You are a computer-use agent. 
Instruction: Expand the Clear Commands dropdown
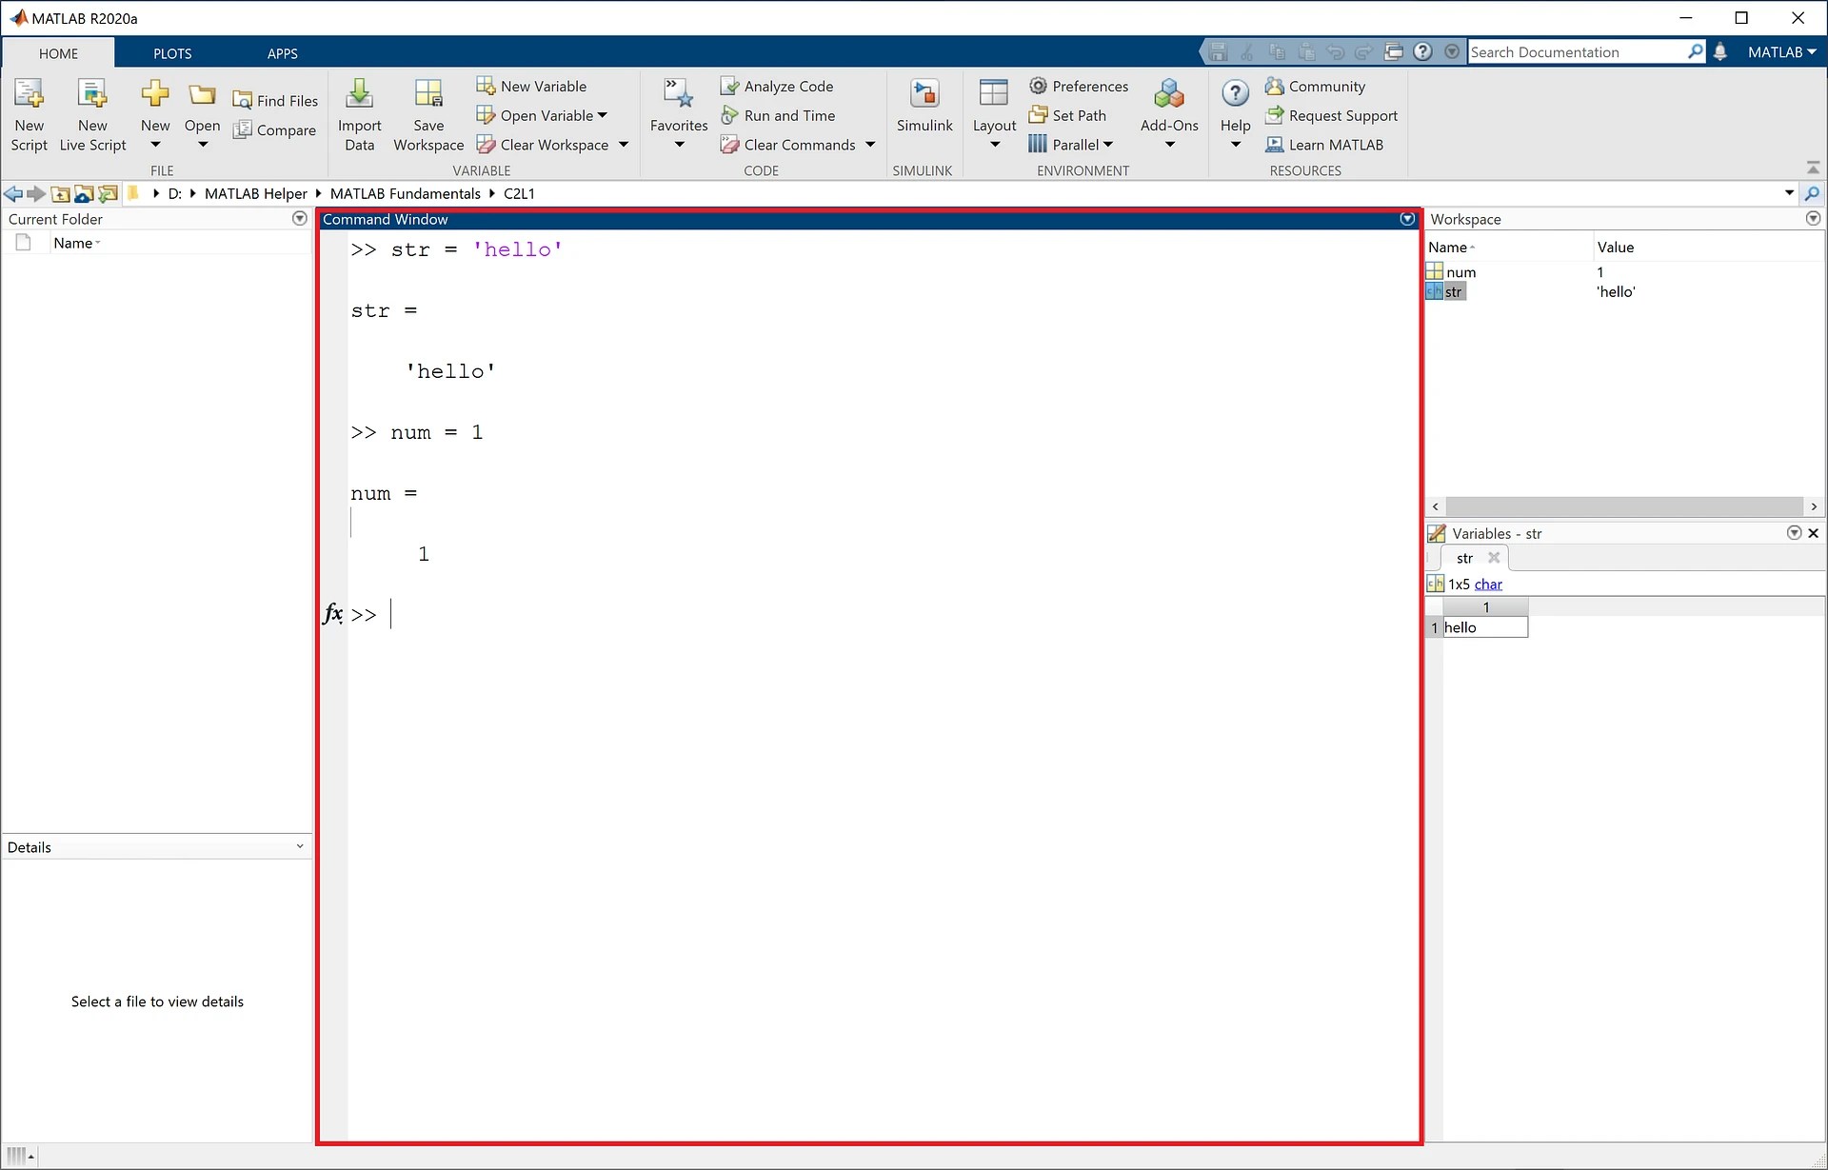[870, 145]
